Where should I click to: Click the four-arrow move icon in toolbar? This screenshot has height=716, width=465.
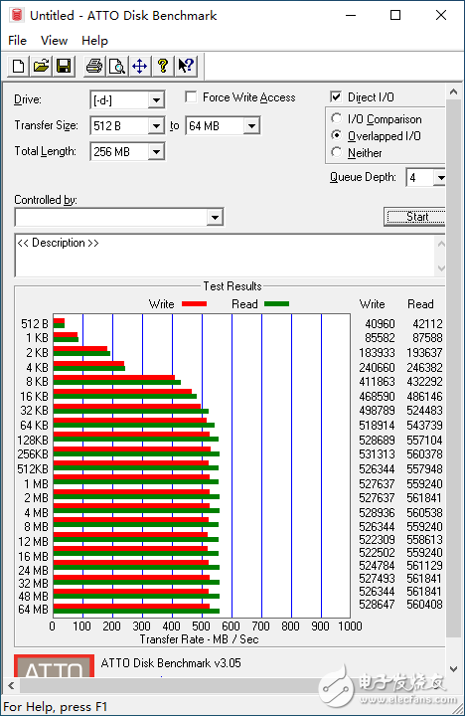point(140,67)
